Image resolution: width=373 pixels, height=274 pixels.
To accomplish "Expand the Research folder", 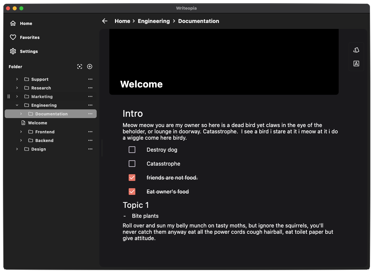I will (x=17, y=88).
